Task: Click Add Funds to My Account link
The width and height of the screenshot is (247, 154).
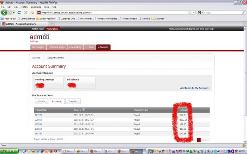Action: point(195,88)
